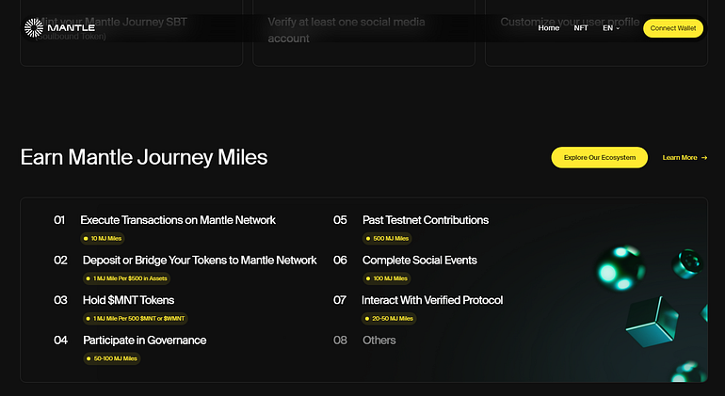Click the 1 MJ Mile Per $500 in Assets badge

click(127, 278)
